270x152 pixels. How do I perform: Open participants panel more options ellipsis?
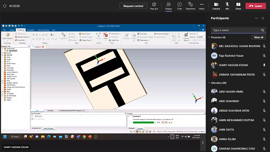257,18
